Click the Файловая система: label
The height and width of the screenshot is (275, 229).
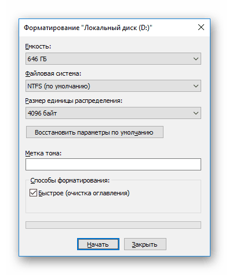53,73
